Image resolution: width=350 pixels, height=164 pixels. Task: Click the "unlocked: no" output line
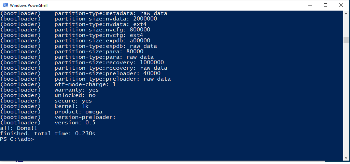[75, 95]
